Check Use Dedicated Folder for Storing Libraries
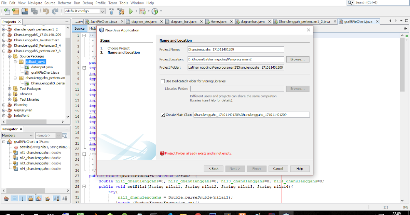410x215 pixels. [x=163, y=81]
